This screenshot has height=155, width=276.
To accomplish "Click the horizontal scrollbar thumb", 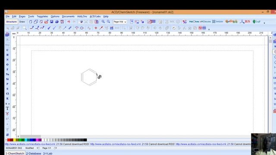I will 30,136.
